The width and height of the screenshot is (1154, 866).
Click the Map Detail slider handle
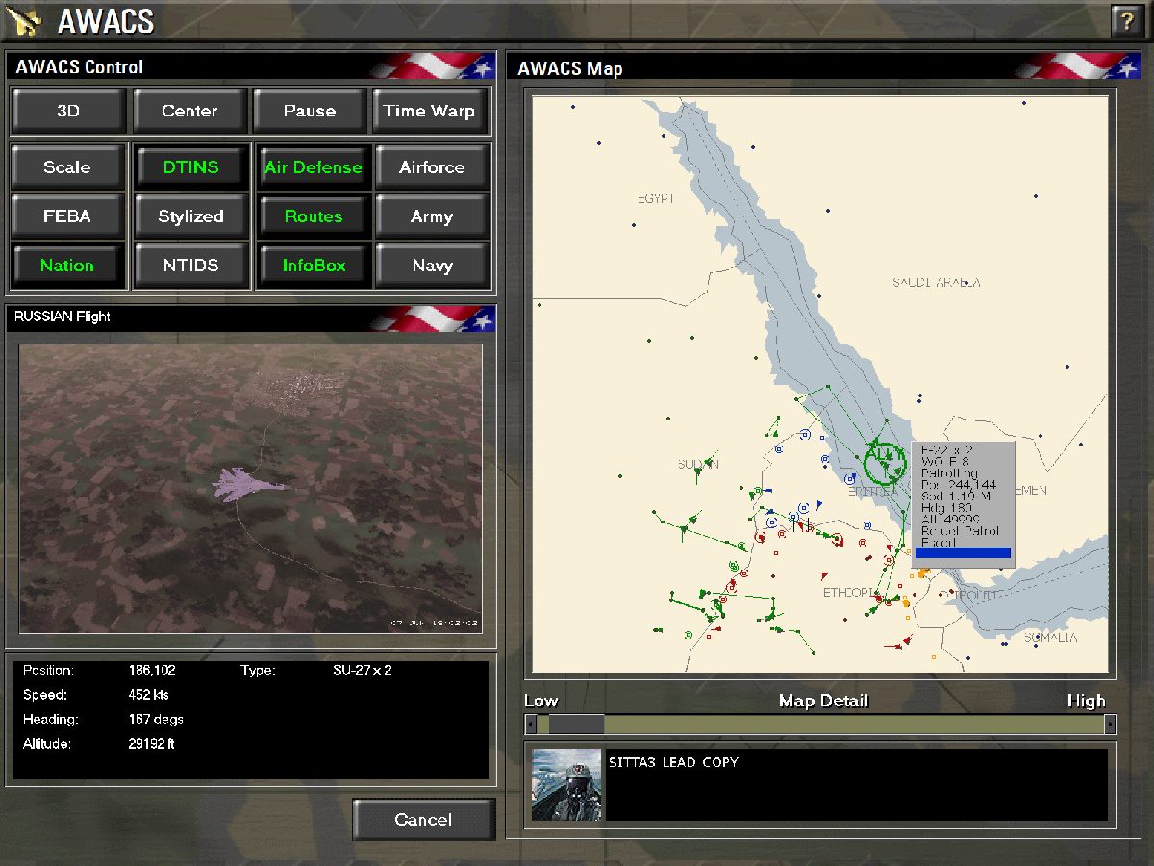tap(575, 725)
